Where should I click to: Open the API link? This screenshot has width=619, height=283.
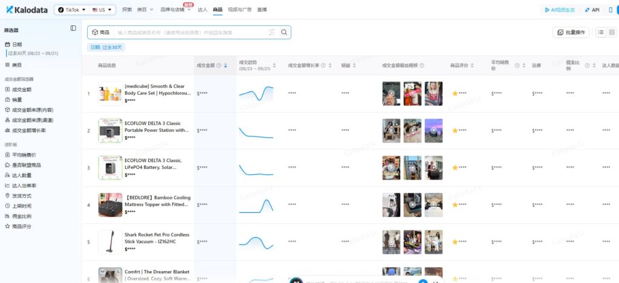tap(592, 10)
